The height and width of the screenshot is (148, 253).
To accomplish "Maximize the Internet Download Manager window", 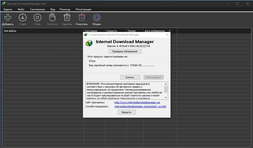I will point(238,4).
